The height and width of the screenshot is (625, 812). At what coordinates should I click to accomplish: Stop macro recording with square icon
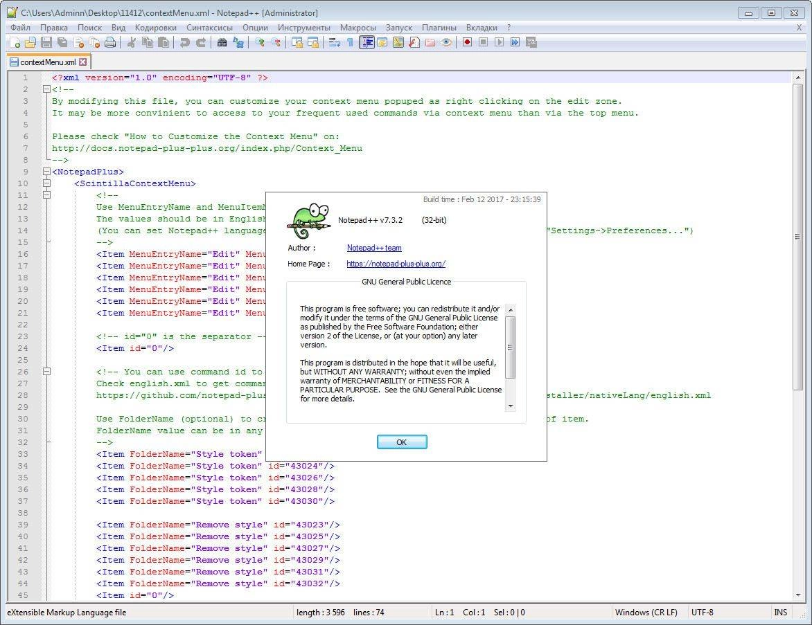pos(483,42)
